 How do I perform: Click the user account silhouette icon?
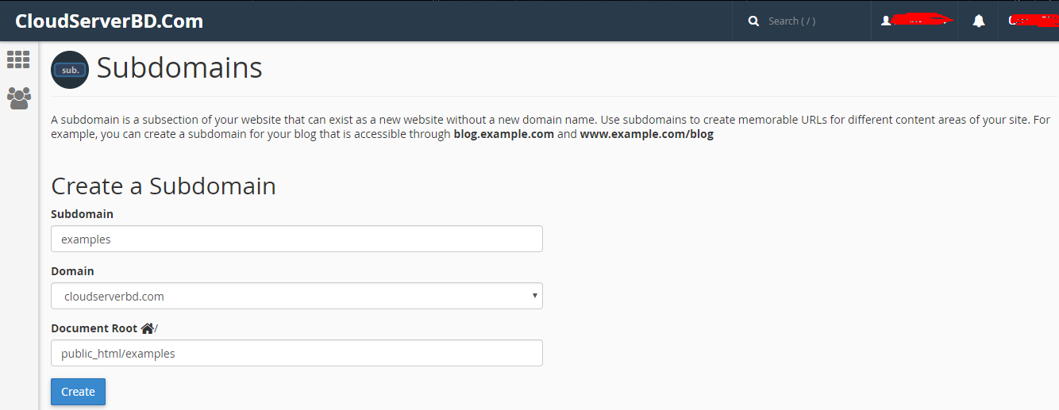tap(887, 21)
